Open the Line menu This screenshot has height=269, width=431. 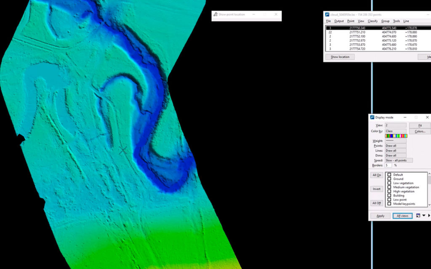coord(406,21)
